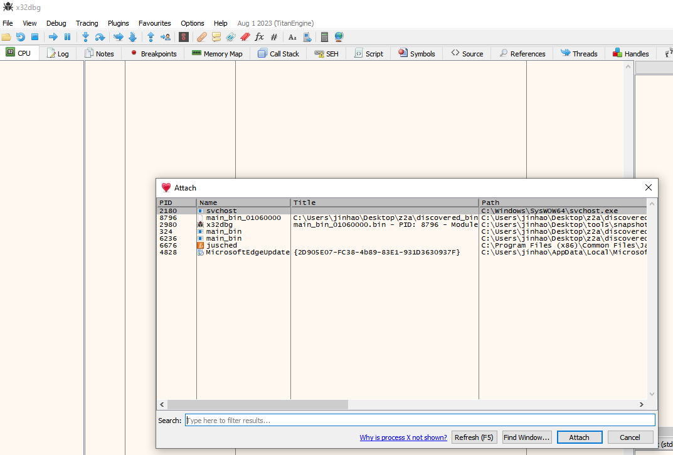Click the process list horizontal scrollbar
This screenshot has height=455, width=673.
257,405
